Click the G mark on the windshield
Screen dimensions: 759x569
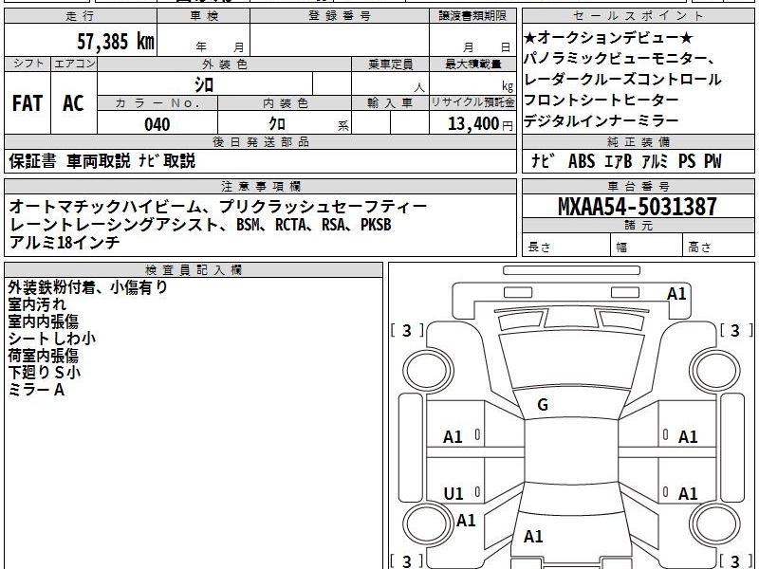click(543, 405)
